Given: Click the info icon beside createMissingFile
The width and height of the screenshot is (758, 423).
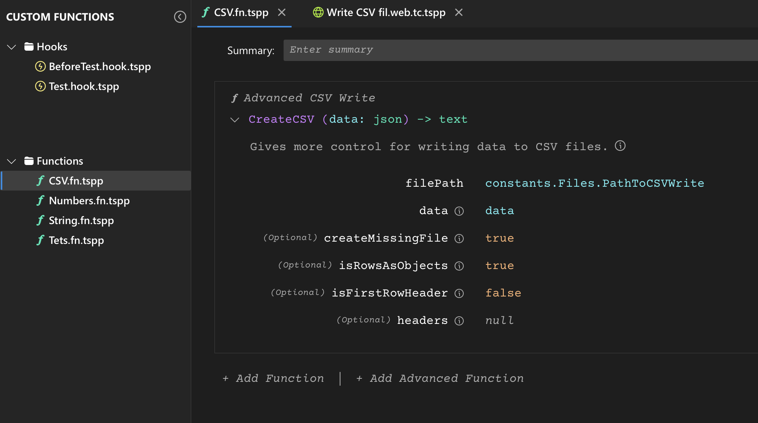Looking at the screenshot, I should (459, 239).
